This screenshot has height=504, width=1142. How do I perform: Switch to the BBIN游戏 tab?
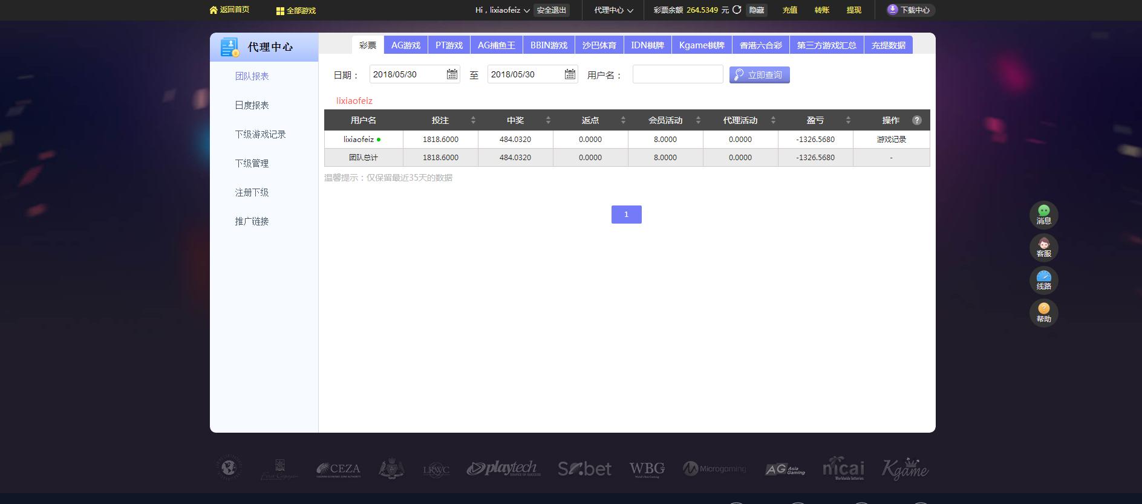[x=549, y=45]
